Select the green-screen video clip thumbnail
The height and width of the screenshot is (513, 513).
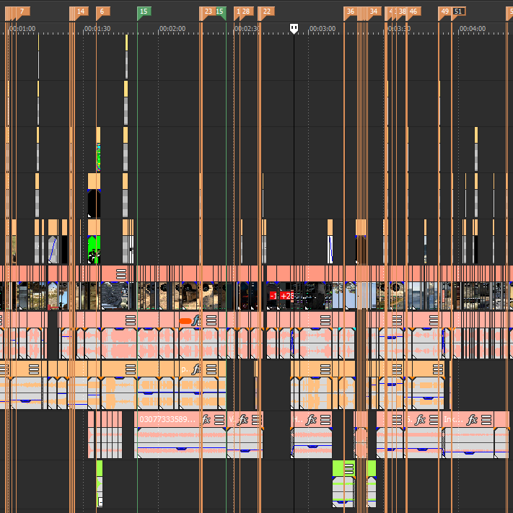95,250
